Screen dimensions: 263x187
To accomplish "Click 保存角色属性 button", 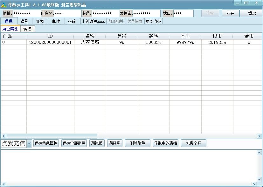I will click(46, 143).
